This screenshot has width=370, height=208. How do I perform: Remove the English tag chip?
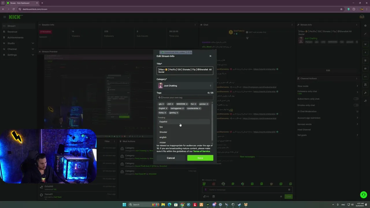[x=166, y=108]
